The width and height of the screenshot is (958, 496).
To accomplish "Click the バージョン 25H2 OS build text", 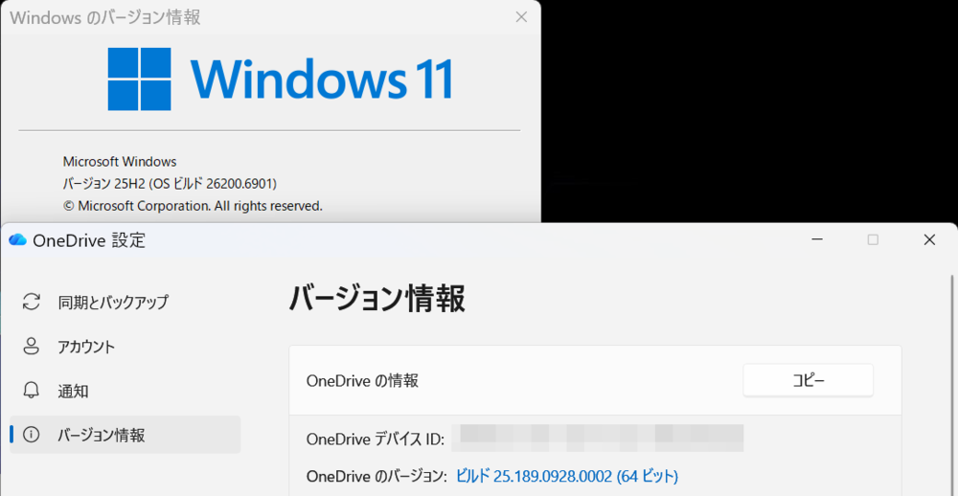I will [x=170, y=183].
